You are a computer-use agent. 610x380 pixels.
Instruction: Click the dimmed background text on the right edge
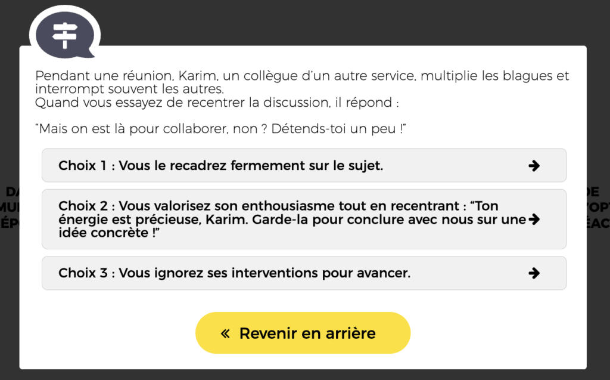point(598,207)
